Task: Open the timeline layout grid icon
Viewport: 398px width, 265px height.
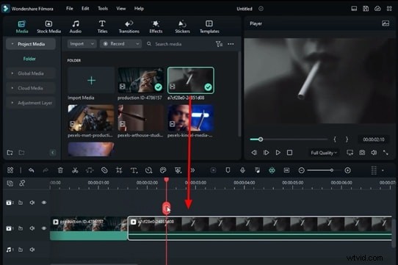Action: click(374, 170)
